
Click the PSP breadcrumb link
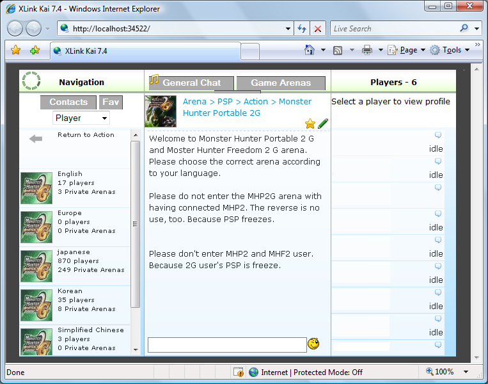pyautogui.click(x=225, y=102)
